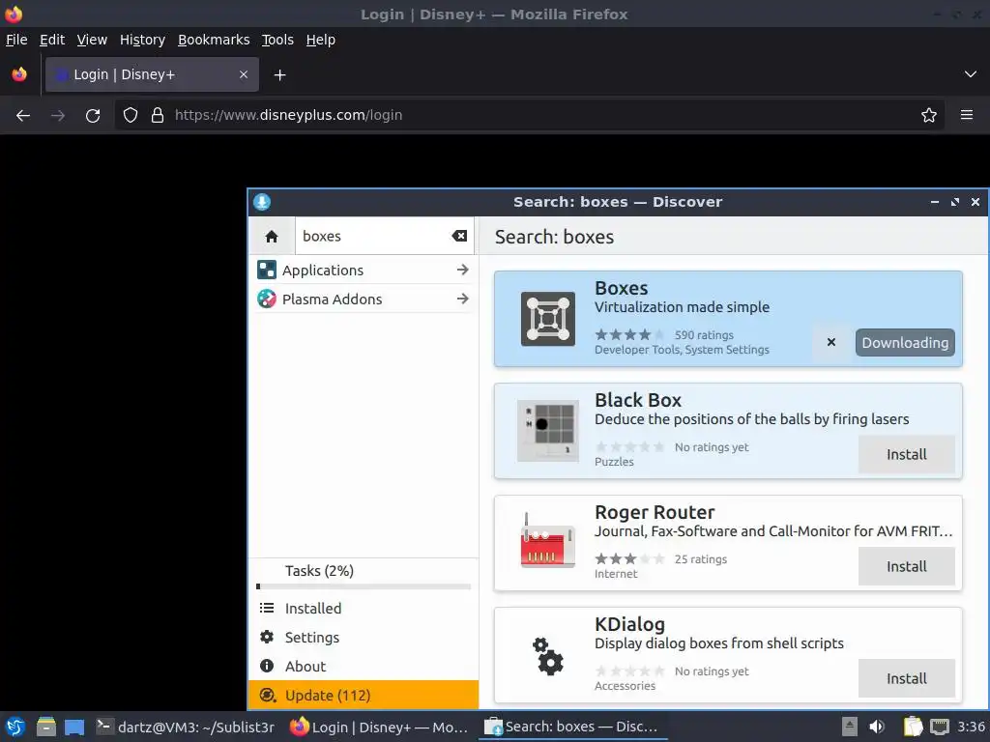Image resolution: width=990 pixels, height=742 pixels.
Task: Open Discover Settings
Action: point(364,638)
